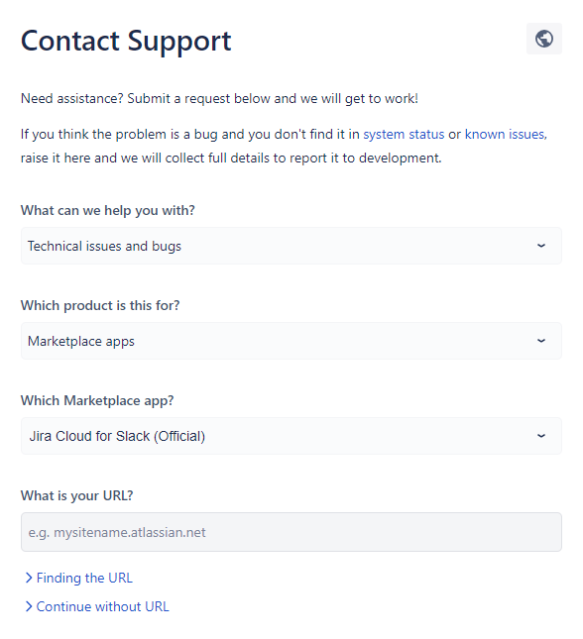This screenshot has width=583, height=639.
Task: Follow the known issues link
Action: pyautogui.click(x=506, y=134)
